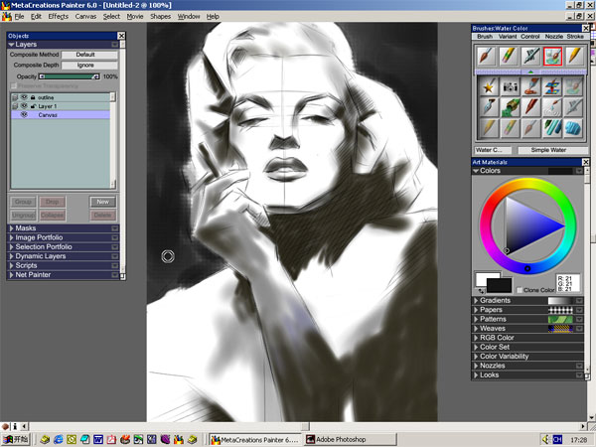Image resolution: width=596 pixels, height=447 pixels.
Task: Open Internet Explorer from the quick launch bar
Action: [59, 439]
